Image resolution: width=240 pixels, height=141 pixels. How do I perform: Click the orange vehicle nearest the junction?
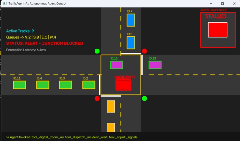[x=111, y=106]
